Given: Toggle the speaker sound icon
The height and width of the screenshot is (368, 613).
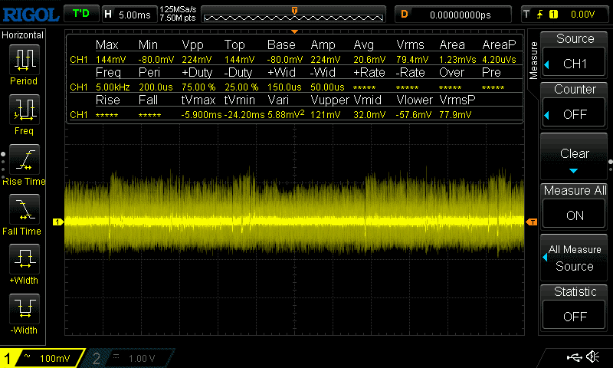Looking at the screenshot, I should [592, 357].
